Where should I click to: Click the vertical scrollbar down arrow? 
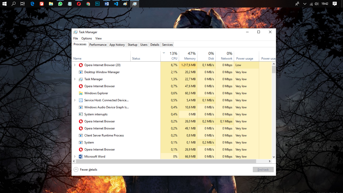274,157
